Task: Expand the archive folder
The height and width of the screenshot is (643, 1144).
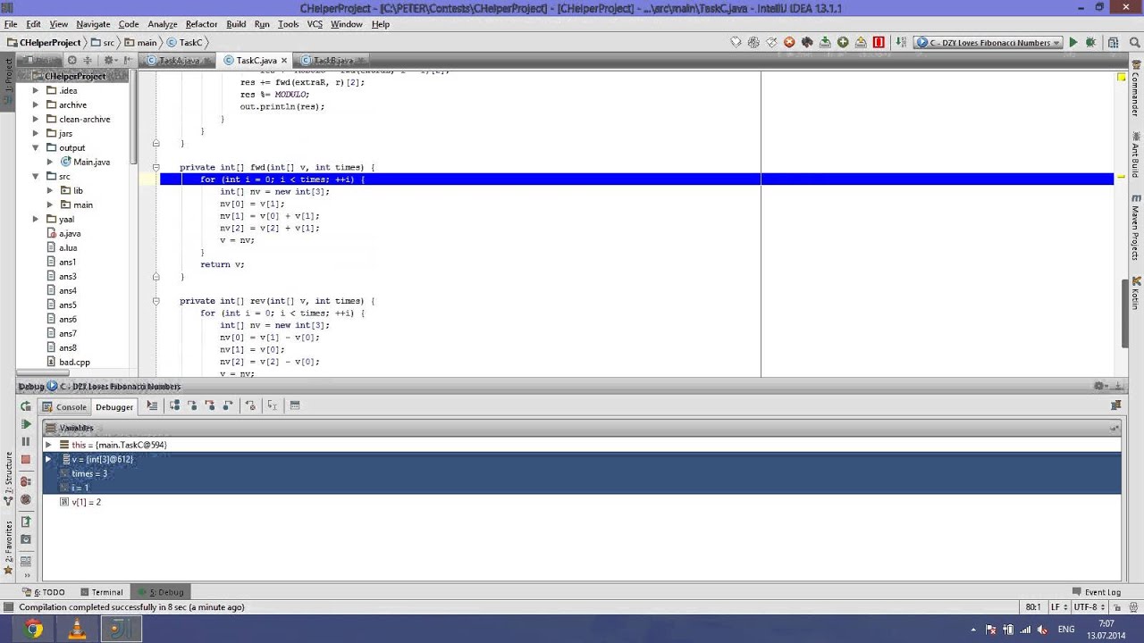Action: click(x=36, y=104)
